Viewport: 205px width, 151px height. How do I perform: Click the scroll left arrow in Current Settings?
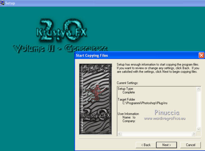[120, 134]
